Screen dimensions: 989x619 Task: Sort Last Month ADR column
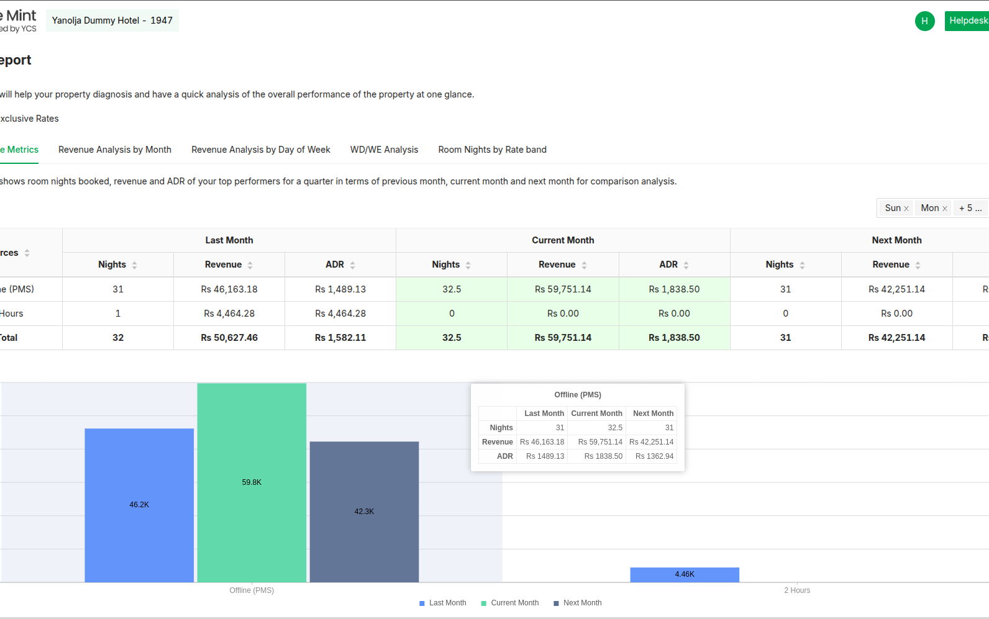[352, 265]
